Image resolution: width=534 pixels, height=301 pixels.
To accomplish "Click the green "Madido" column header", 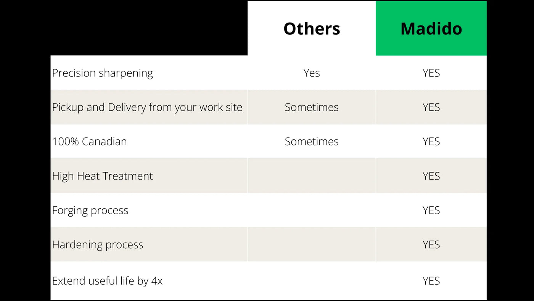I will coord(431,29).
